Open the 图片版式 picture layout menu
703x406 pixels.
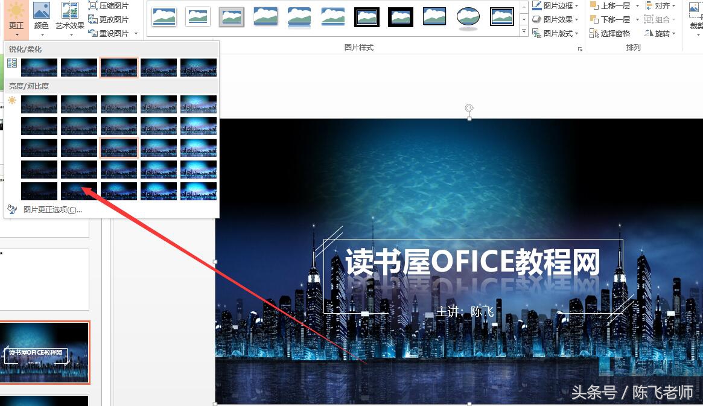click(x=555, y=33)
